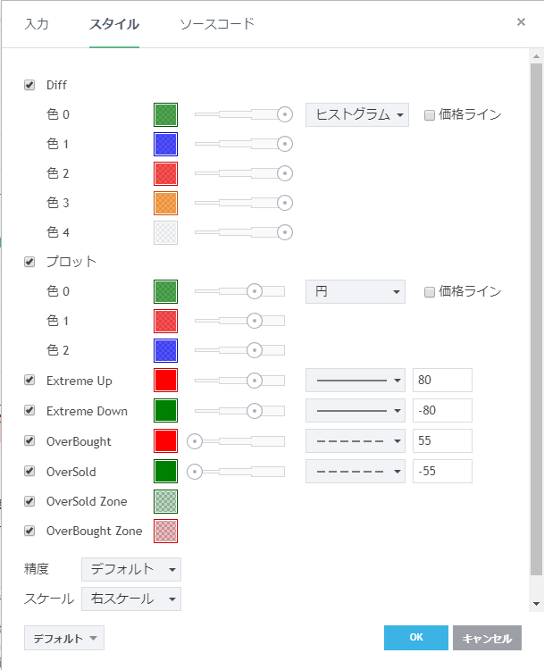Click the Extreme Up value field
Image resolution: width=544 pixels, height=670 pixels.
click(x=442, y=381)
